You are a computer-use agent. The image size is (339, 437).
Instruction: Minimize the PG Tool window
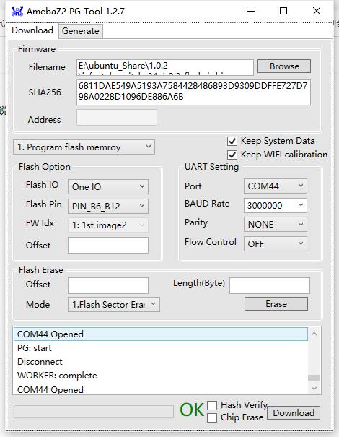click(251, 11)
